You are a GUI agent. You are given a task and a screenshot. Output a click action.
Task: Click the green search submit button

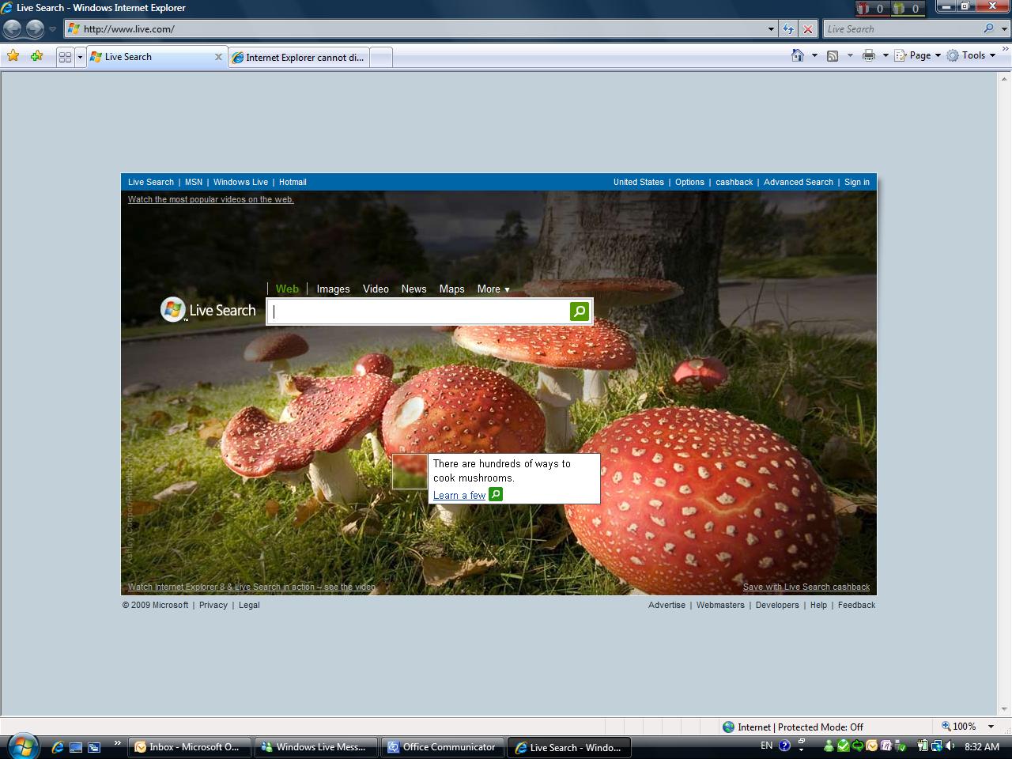(x=580, y=312)
